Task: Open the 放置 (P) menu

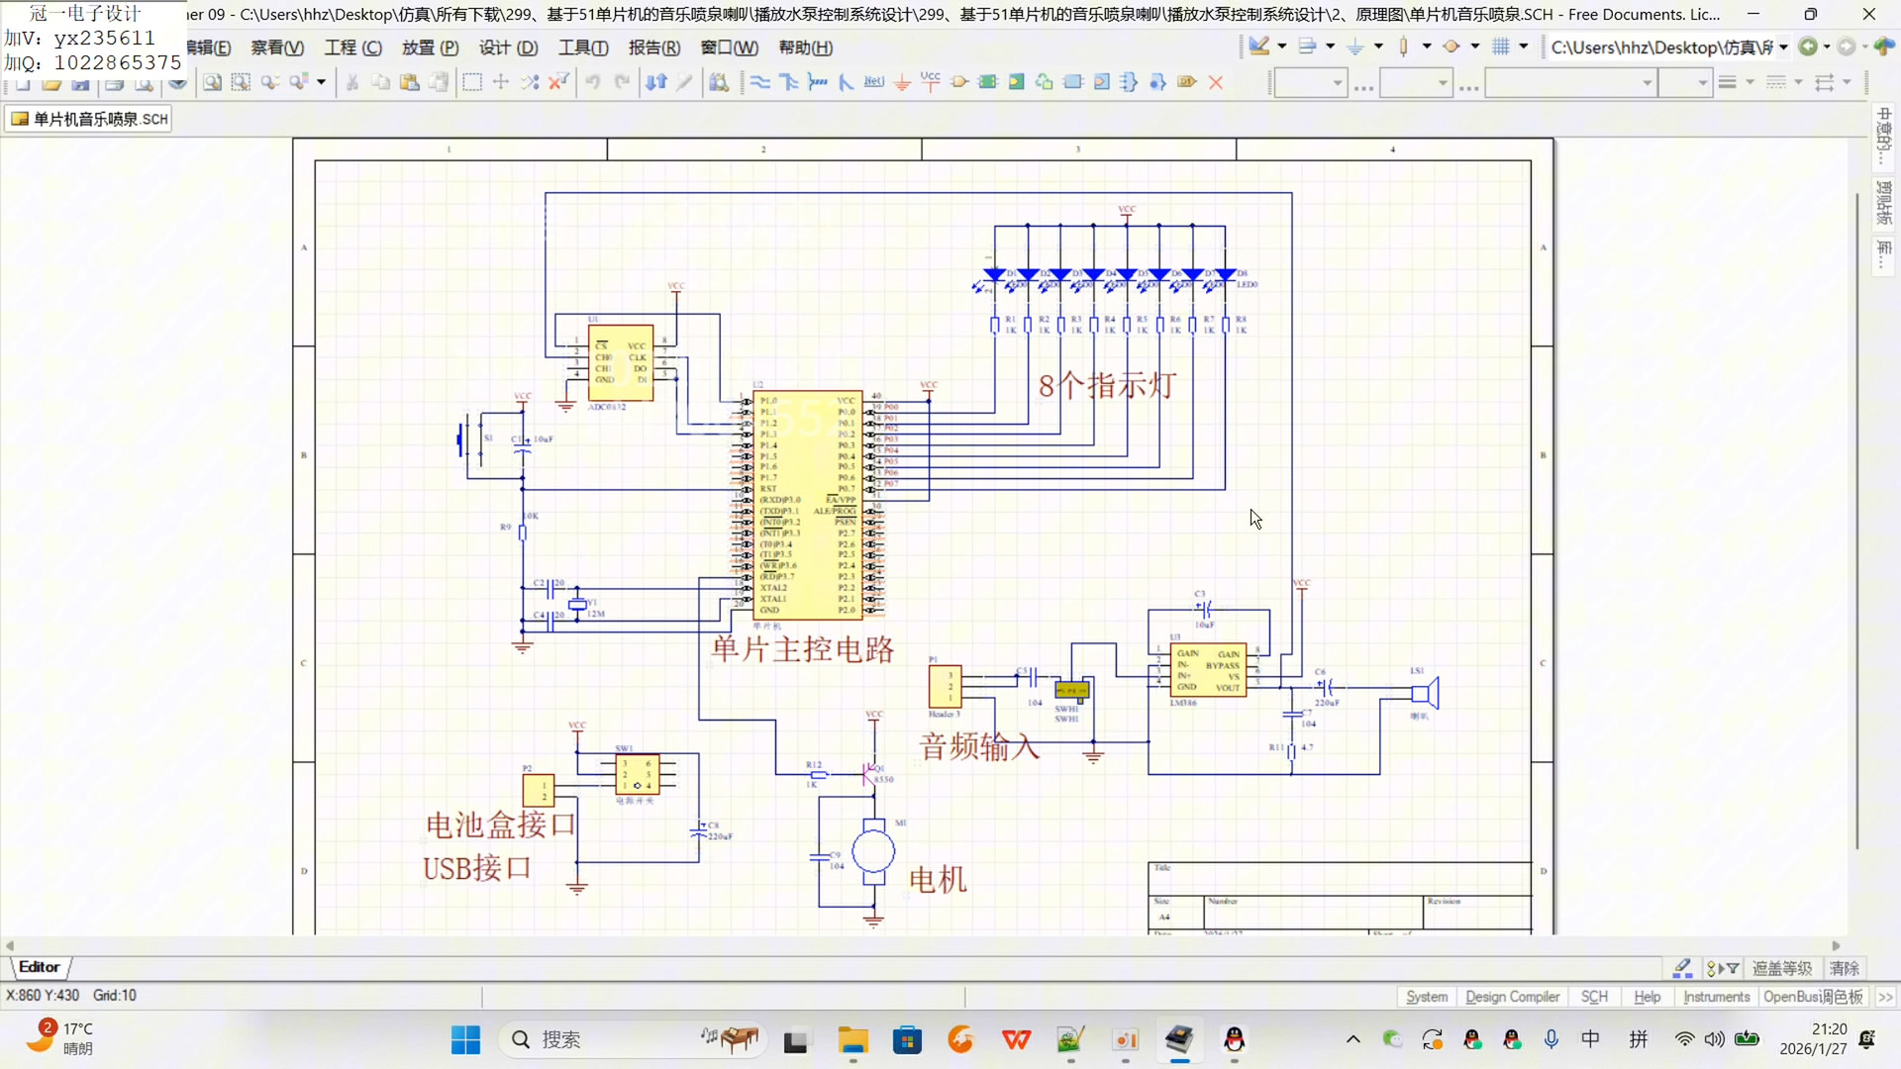Action: pos(430,48)
